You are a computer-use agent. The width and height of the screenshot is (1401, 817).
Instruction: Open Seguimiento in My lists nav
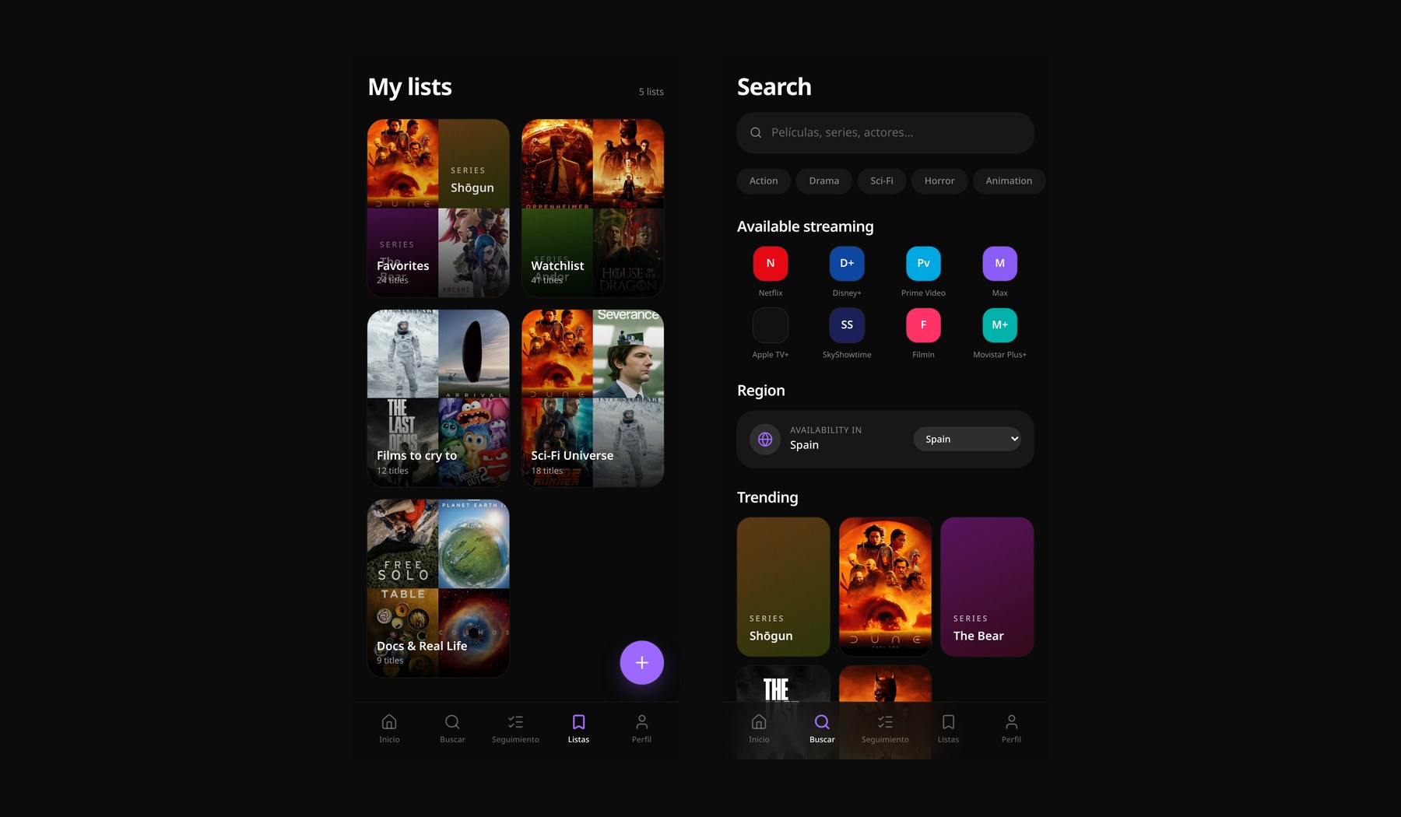pyautogui.click(x=515, y=728)
